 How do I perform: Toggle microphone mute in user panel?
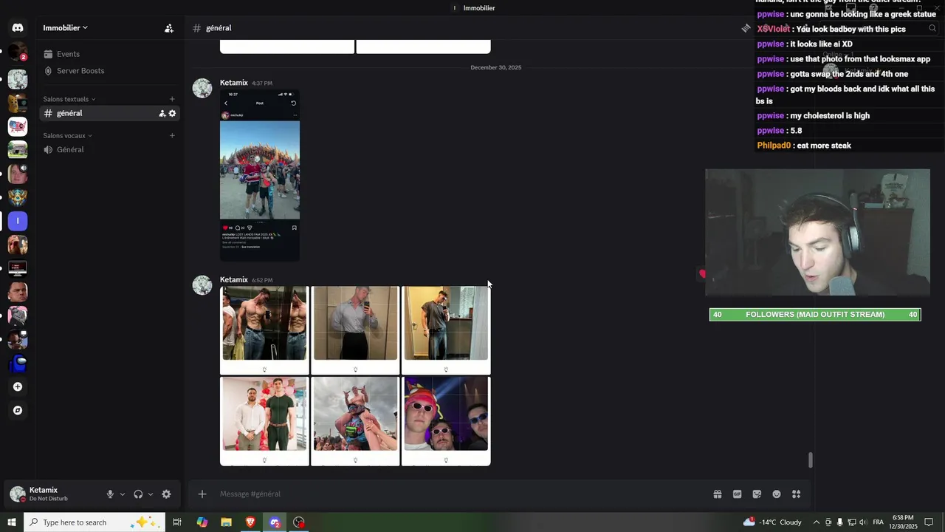(110, 494)
